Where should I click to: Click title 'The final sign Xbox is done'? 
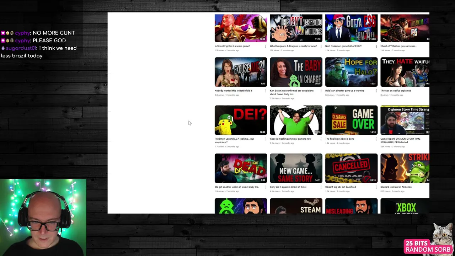[x=340, y=139]
